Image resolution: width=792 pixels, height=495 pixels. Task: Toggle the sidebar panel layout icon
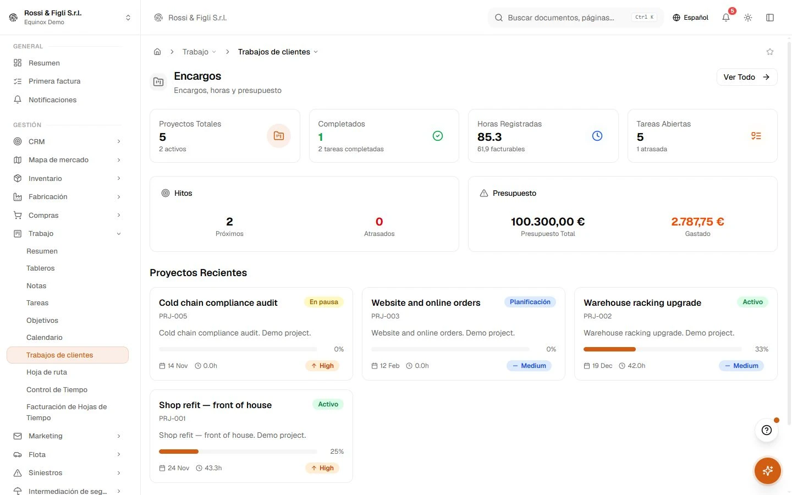pyautogui.click(x=770, y=18)
